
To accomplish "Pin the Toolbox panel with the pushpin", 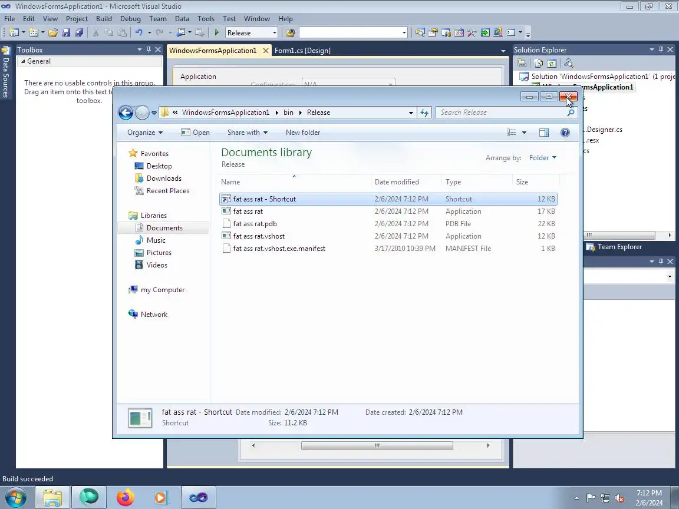I will tap(149, 49).
